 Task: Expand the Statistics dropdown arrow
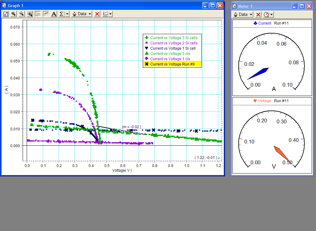[x=67, y=14]
